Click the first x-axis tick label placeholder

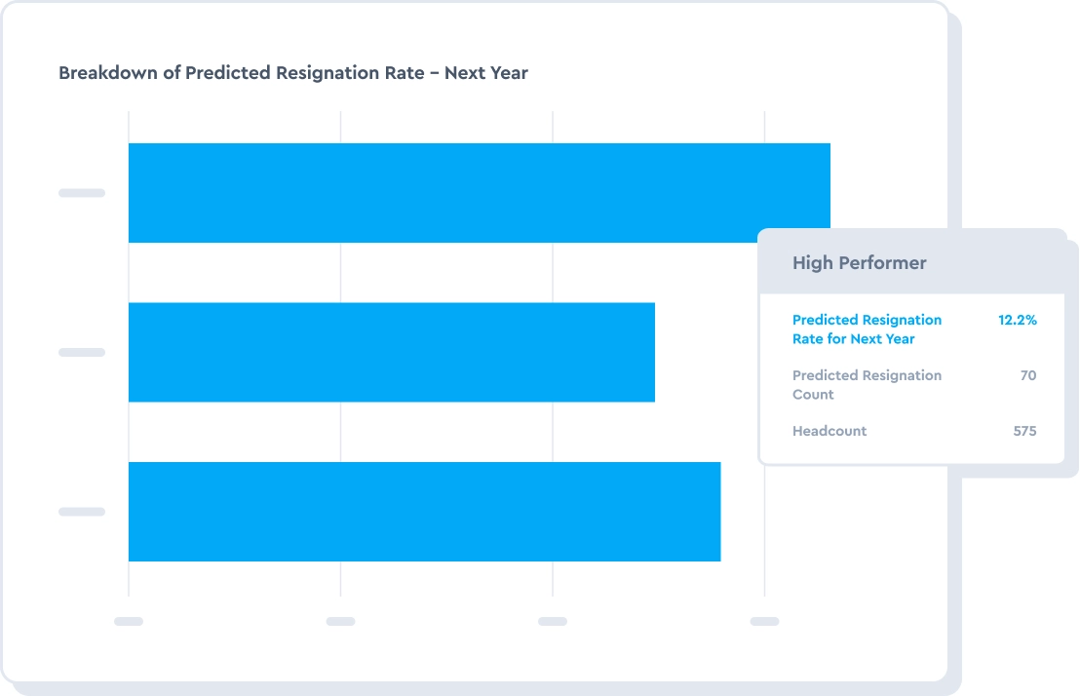tap(129, 621)
